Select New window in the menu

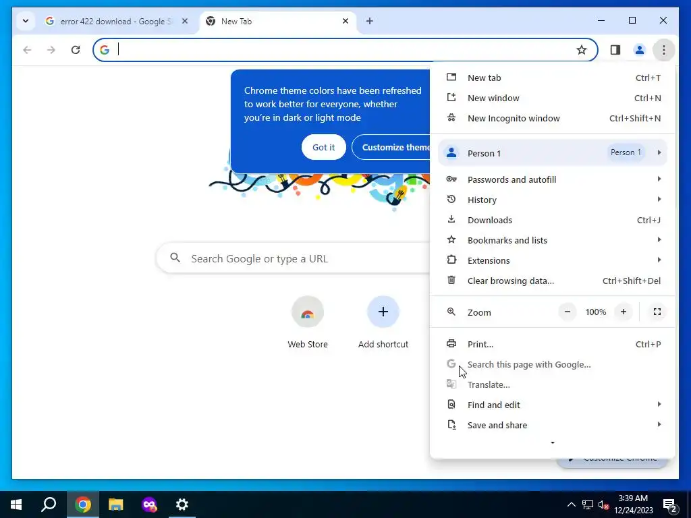(552, 98)
